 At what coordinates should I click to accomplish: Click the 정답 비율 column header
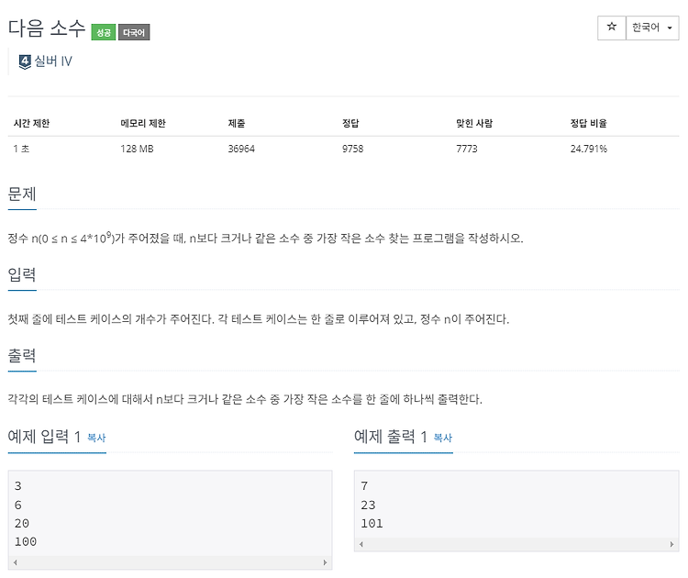[588, 123]
